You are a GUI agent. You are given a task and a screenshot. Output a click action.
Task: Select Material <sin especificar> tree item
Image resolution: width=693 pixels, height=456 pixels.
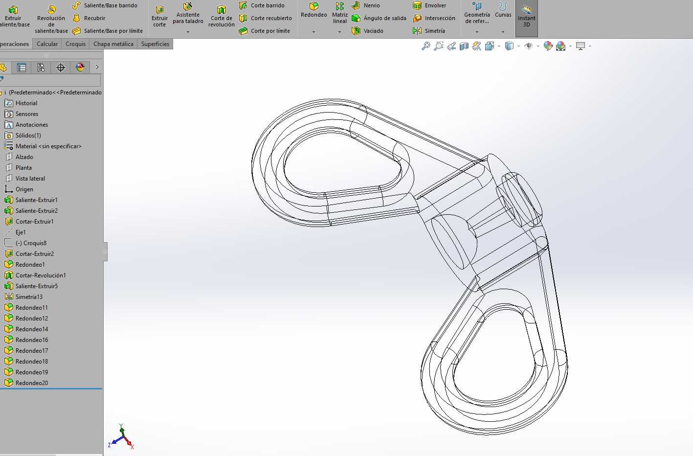48,146
